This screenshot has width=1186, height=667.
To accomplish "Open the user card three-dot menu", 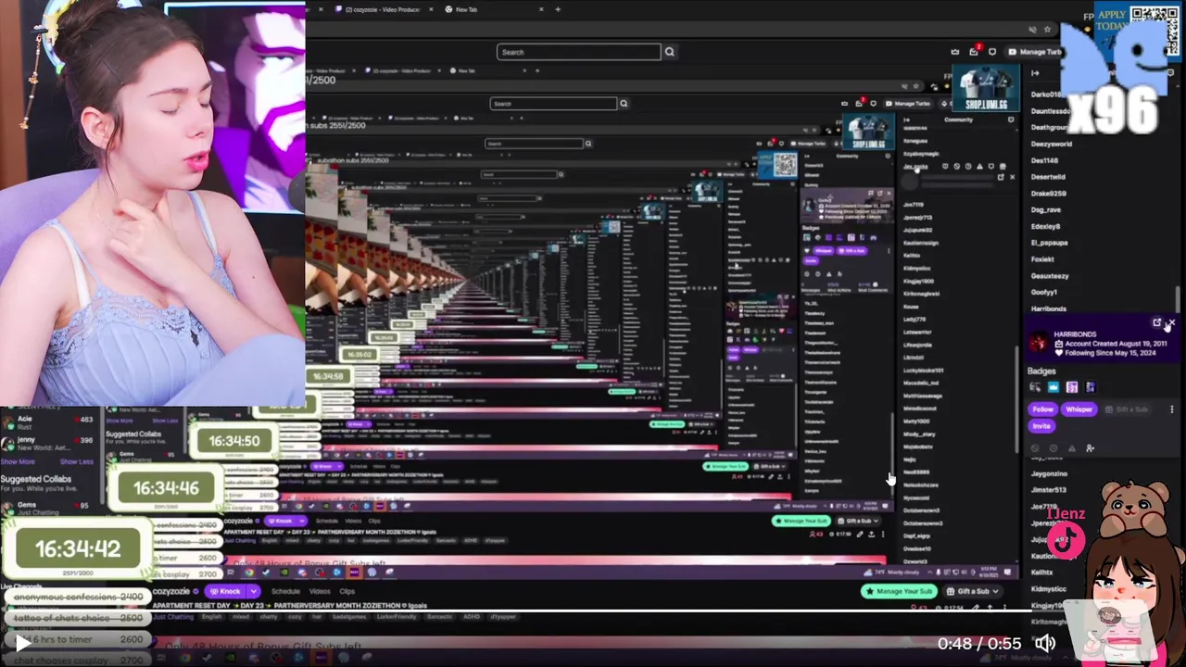I will (1171, 409).
